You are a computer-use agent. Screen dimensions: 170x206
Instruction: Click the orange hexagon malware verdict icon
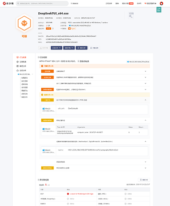pyautogui.click(x=24, y=23)
